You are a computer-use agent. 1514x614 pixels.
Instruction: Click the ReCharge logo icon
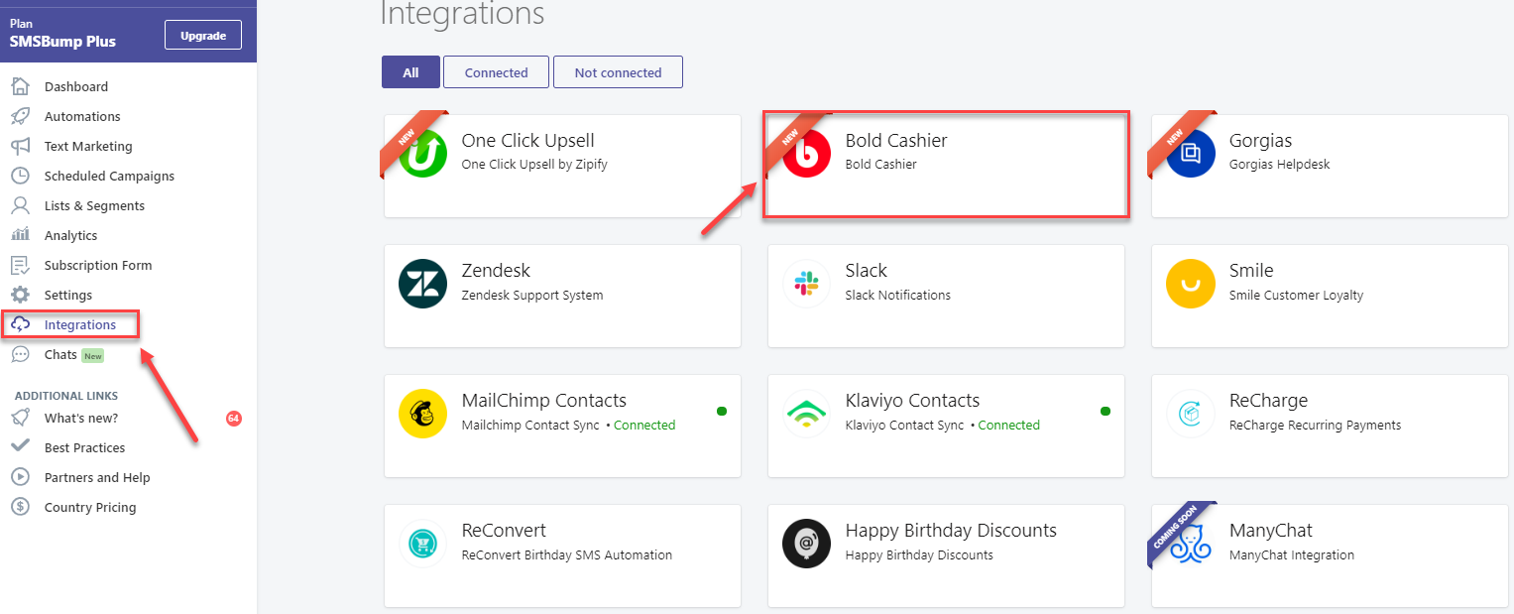1191,414
